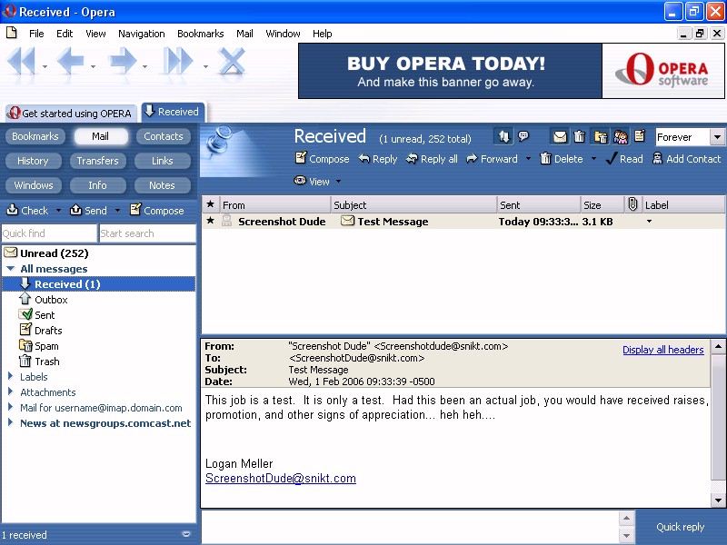This screenshot has width=727, height=545.
Task: Open the History panel
Action: coord(33,161)
